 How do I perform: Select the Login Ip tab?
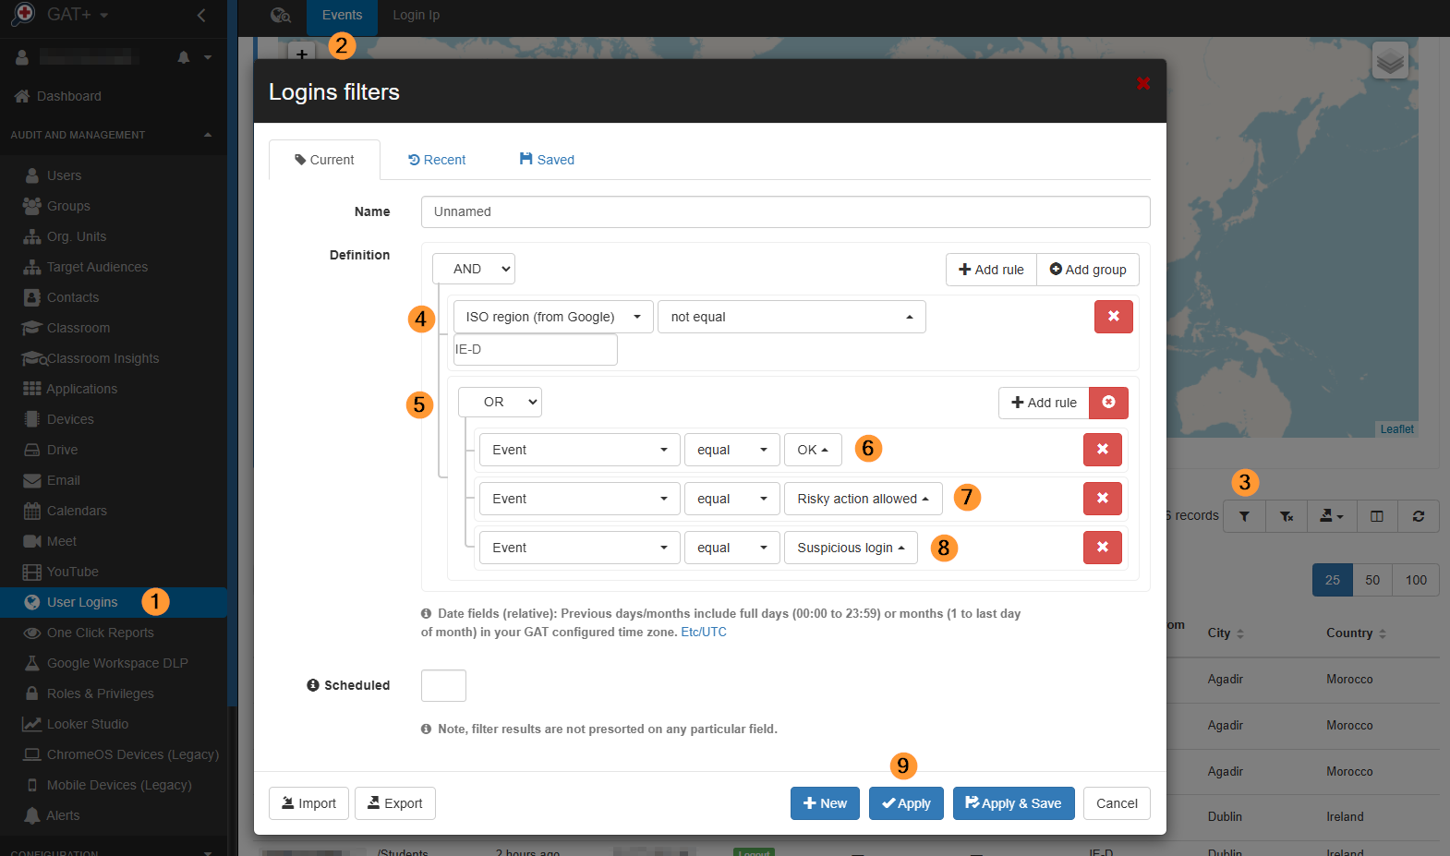[x=417, y=15]
